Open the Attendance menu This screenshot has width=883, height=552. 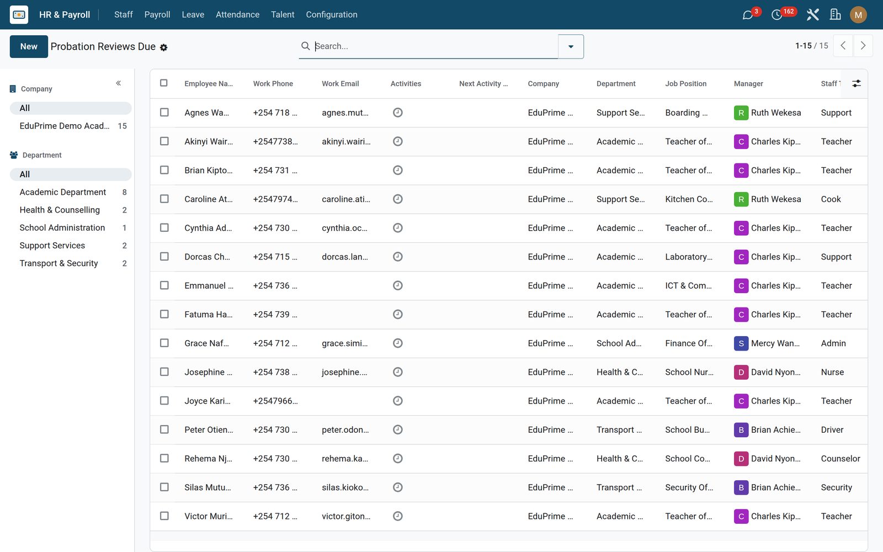tap(237, 15)
